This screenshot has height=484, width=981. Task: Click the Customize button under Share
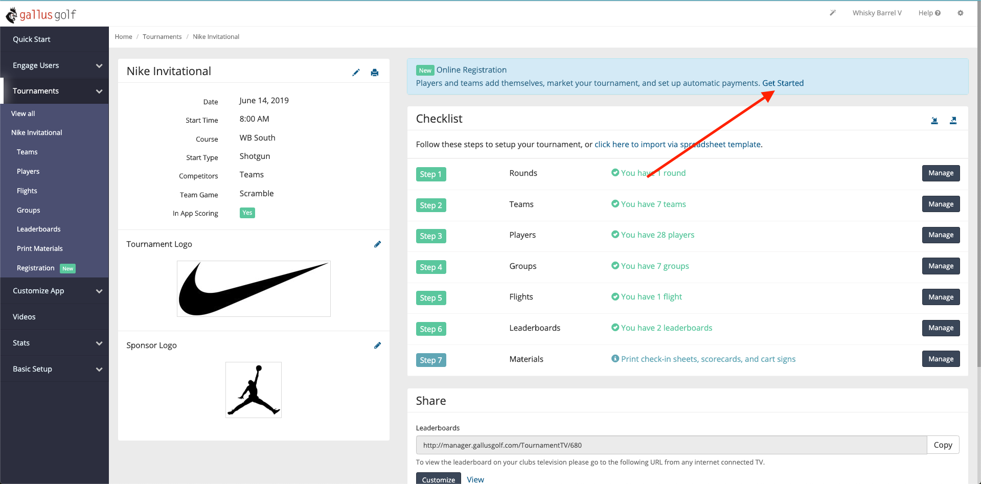(438, 479)
